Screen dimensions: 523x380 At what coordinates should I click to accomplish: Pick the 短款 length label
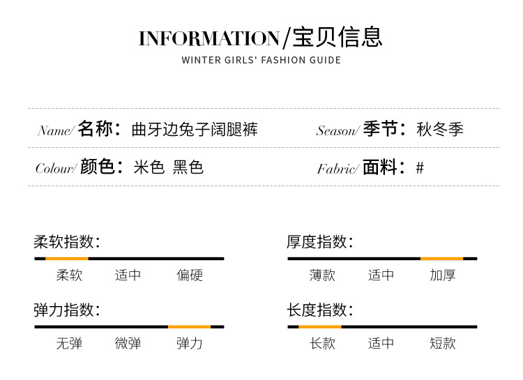pyautogui.click(x=443, y=343)
